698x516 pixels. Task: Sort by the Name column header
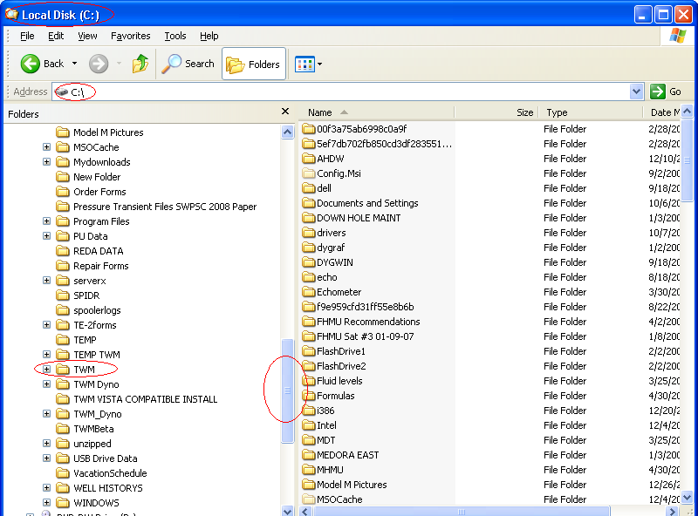[320, 112]
